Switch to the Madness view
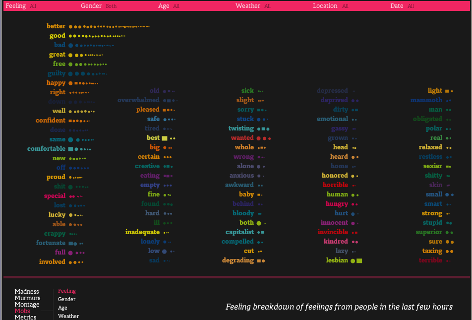Screen dimensions: 472x320 click(27, 291)
